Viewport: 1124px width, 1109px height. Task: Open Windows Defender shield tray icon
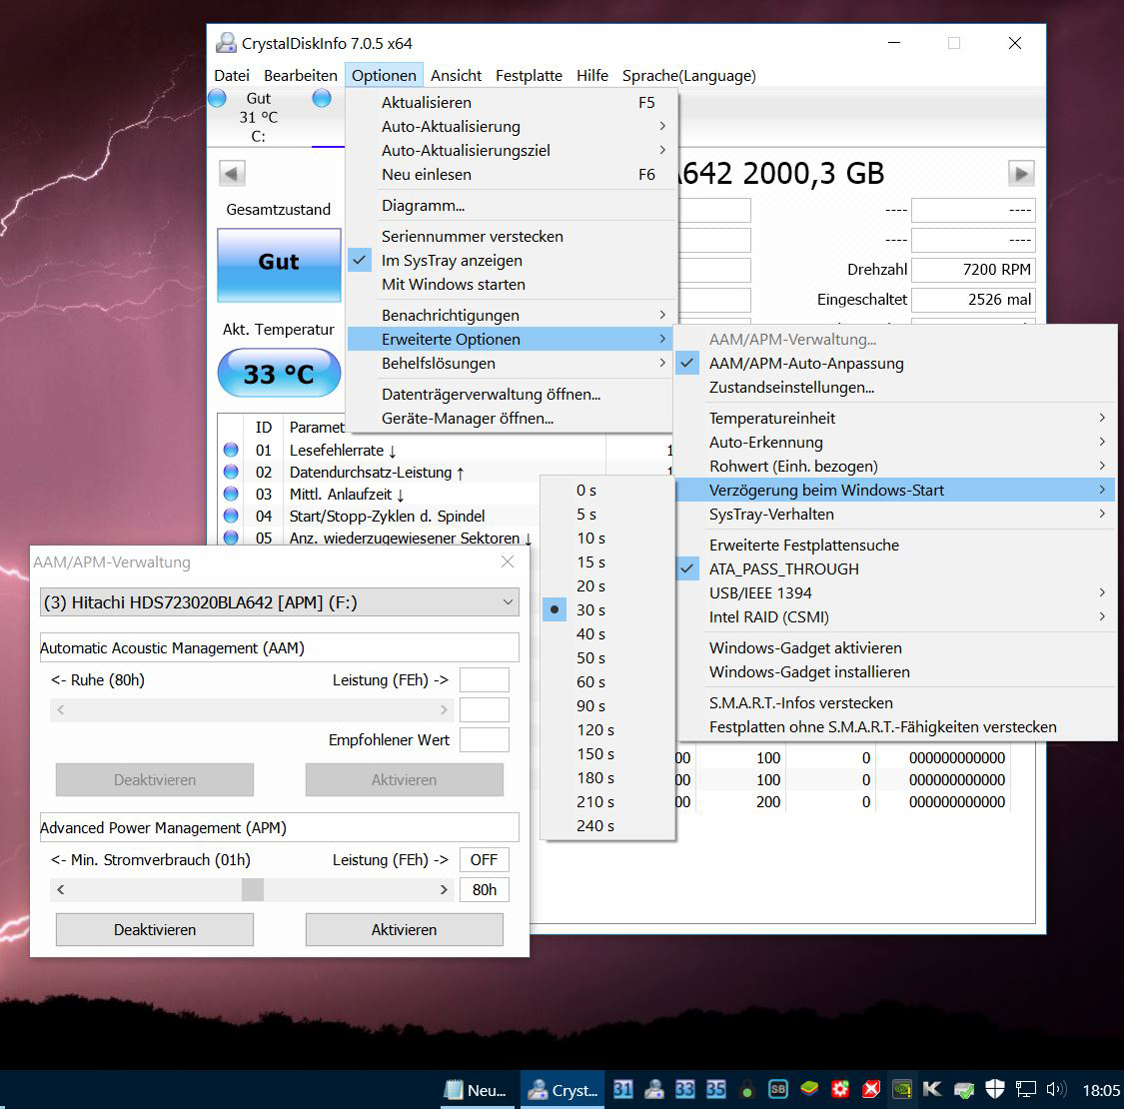click(995, 1090)
